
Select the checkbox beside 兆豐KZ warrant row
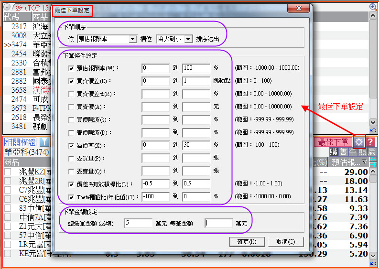click(8, 172)
